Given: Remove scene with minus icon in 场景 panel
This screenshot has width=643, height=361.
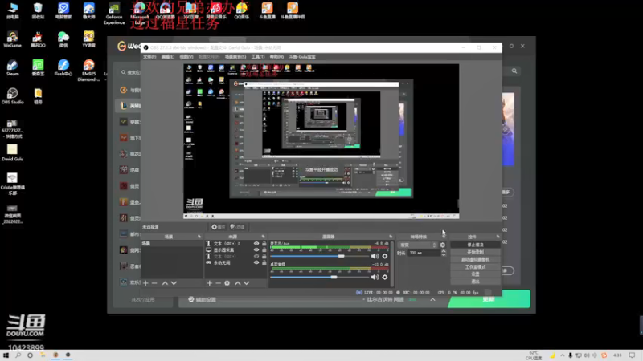Looking at the screenshot, I should tap(154, 283).
